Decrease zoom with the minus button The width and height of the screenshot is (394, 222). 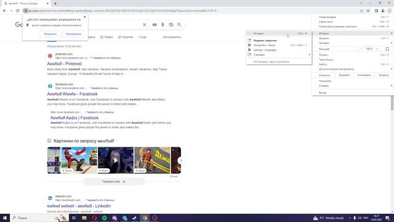[x=361, y=49]
